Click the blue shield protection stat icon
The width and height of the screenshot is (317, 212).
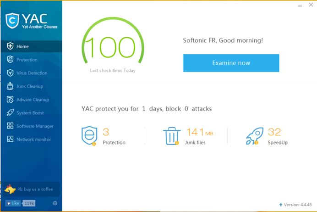pos(89,136)
